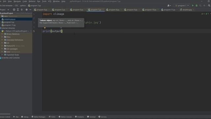
Task: Open the Run menu
Action: (39, 1)
